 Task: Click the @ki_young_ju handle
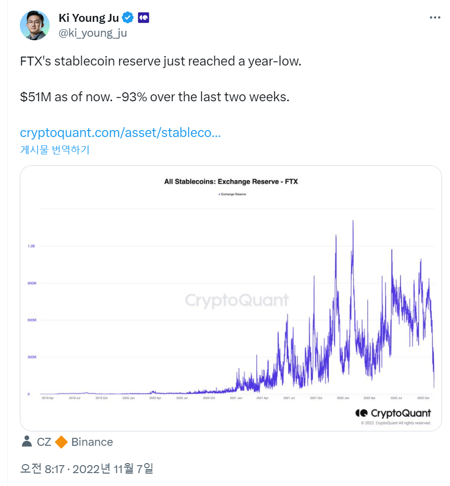pyautogui.click(x=92, y=33)
